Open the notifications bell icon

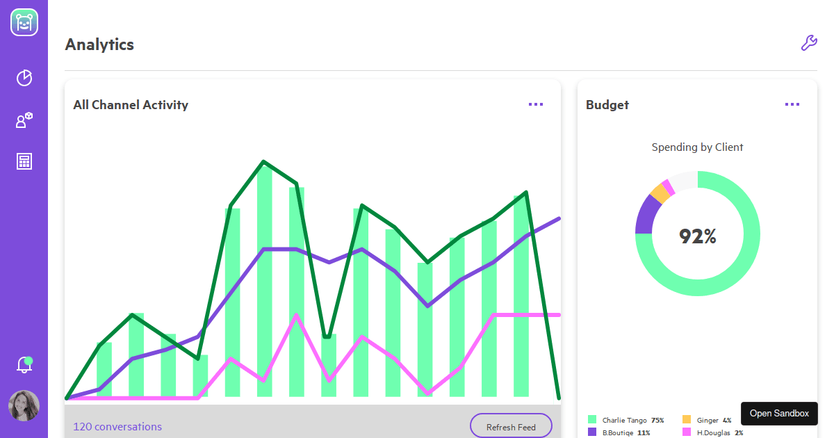click(24, 364)
